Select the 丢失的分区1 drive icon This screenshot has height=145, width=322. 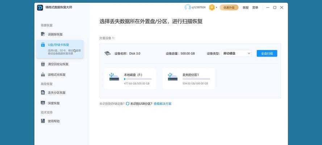click(172, 77)
